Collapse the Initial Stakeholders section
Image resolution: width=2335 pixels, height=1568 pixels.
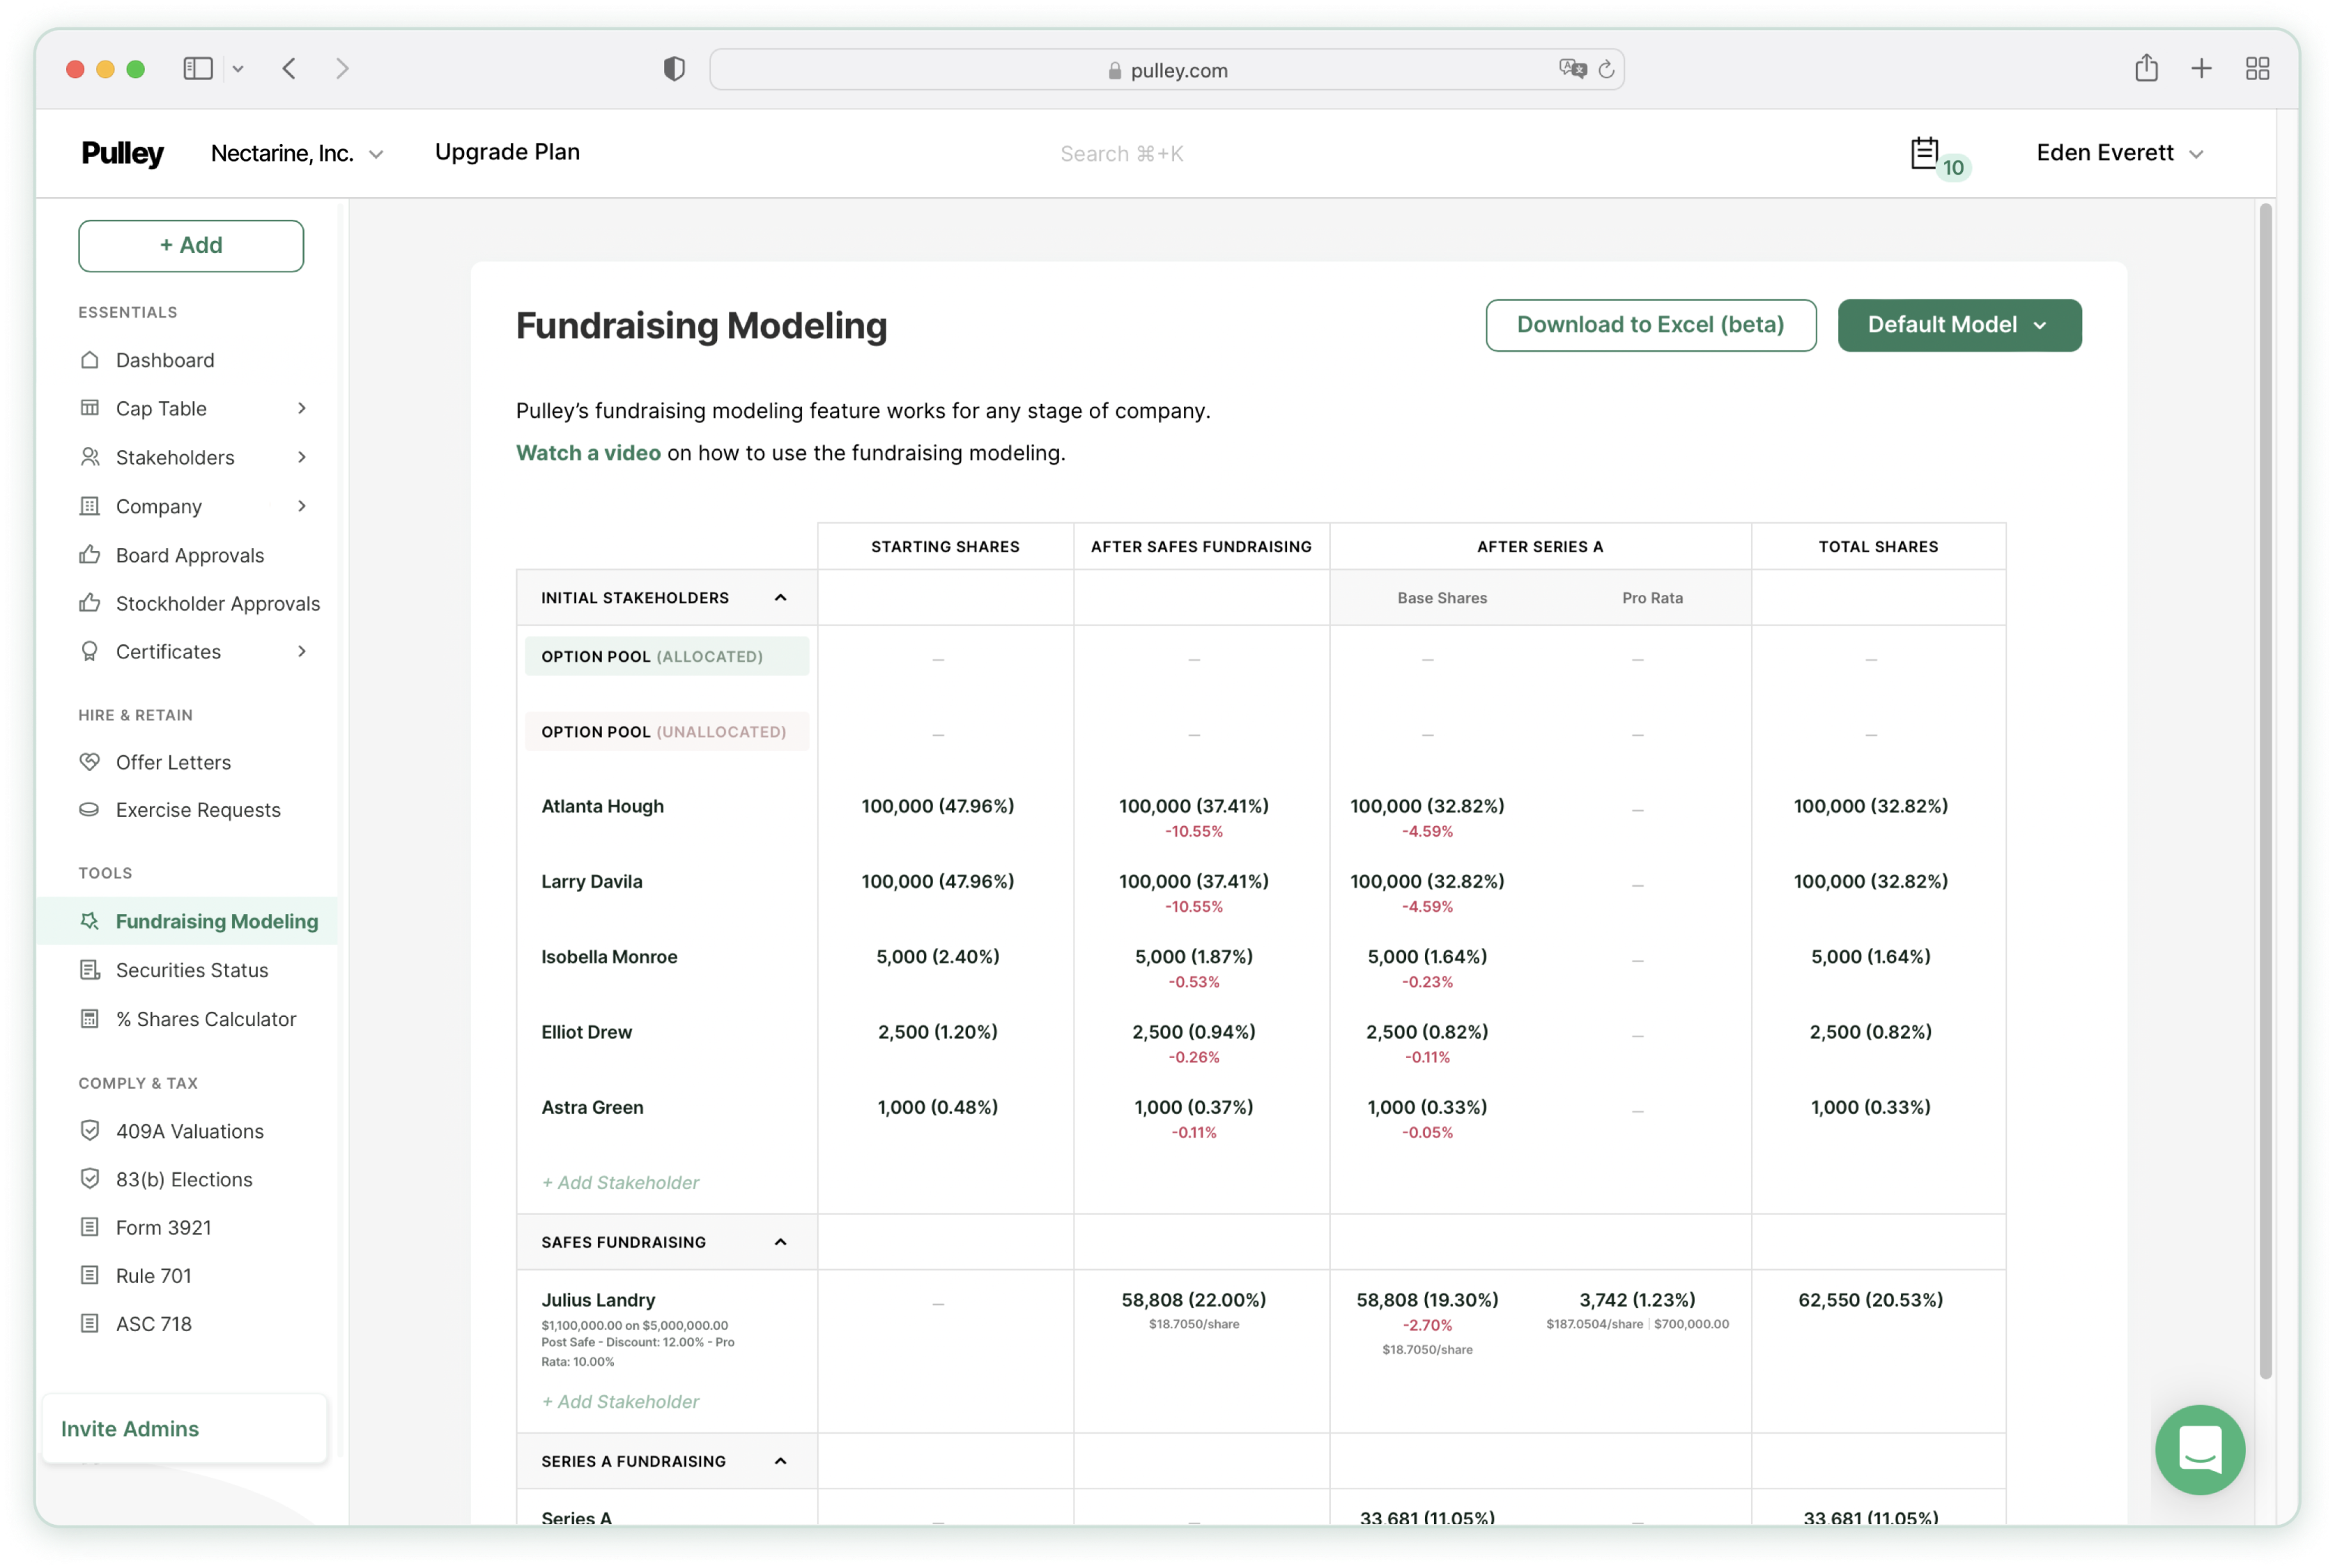pyautogui.click(x=780, y=598)
